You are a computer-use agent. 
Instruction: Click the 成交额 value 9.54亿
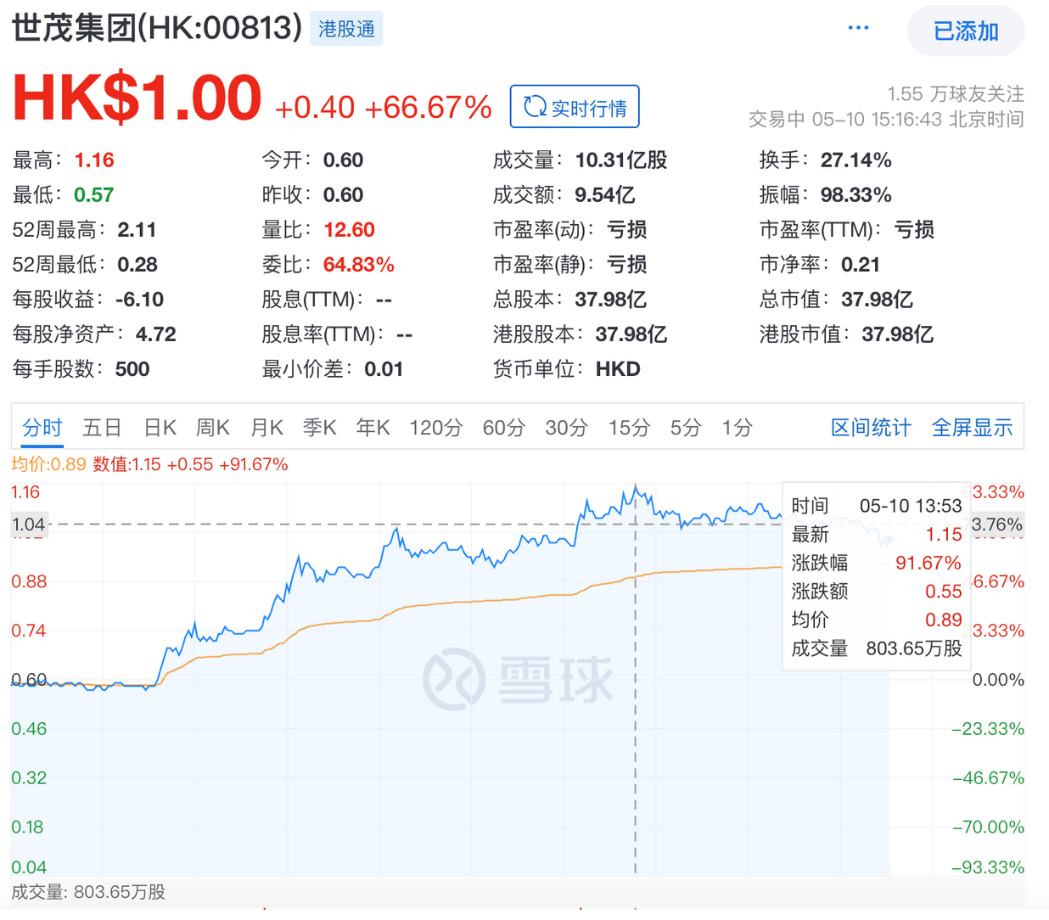point(605,195)
